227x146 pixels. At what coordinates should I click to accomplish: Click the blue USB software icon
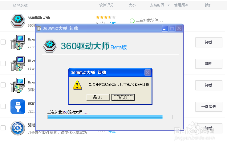pyautogui.click(x=18, y=107)
